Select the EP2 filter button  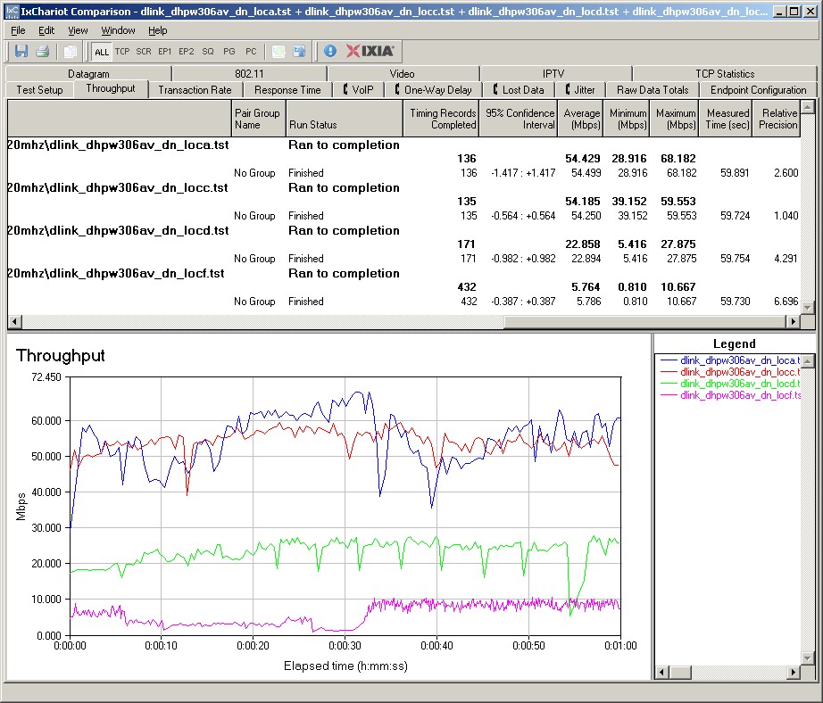187,52
